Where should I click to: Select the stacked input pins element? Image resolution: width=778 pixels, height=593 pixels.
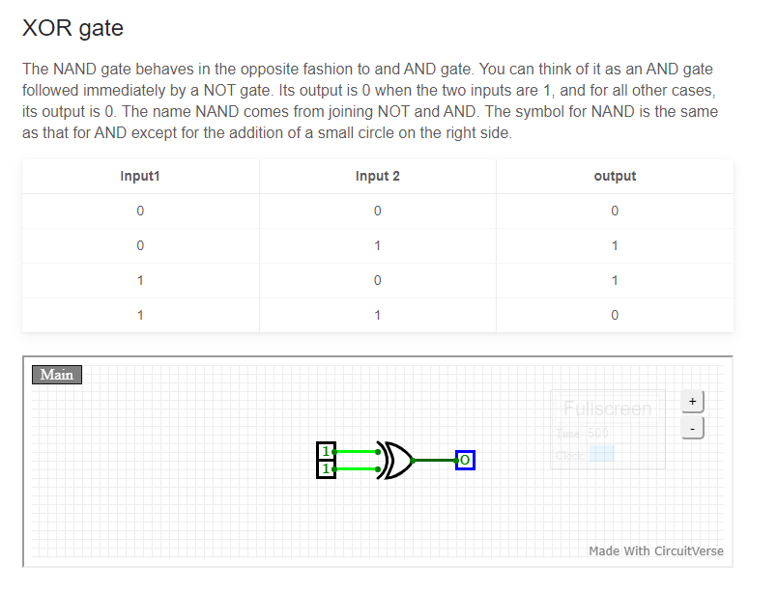(x=326, y=460)
